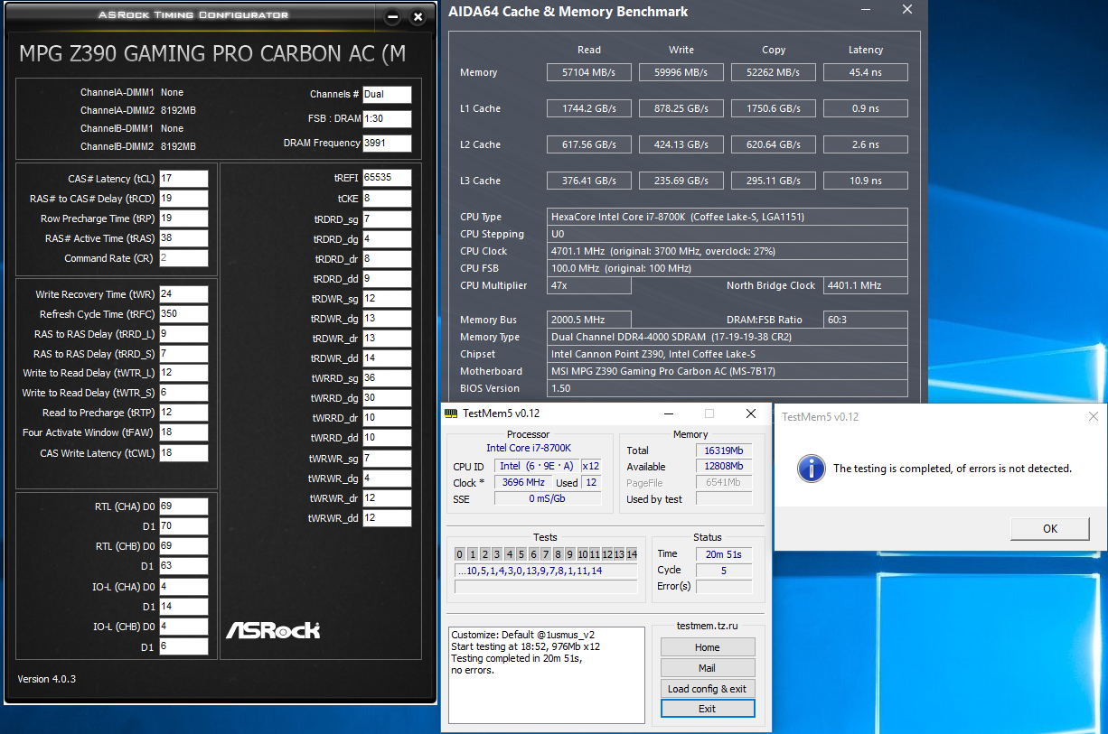
Task: Click the TestMem5 log text area
Action: click(547, 674)
